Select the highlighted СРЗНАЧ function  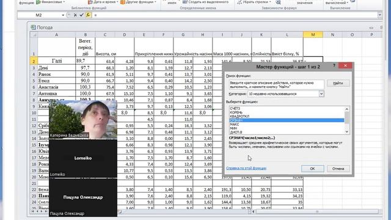click(287, 120)
